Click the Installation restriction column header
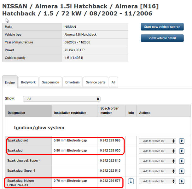 [75, 111]
